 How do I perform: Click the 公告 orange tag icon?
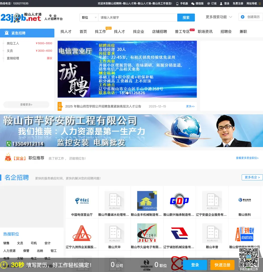click(60, 106)
